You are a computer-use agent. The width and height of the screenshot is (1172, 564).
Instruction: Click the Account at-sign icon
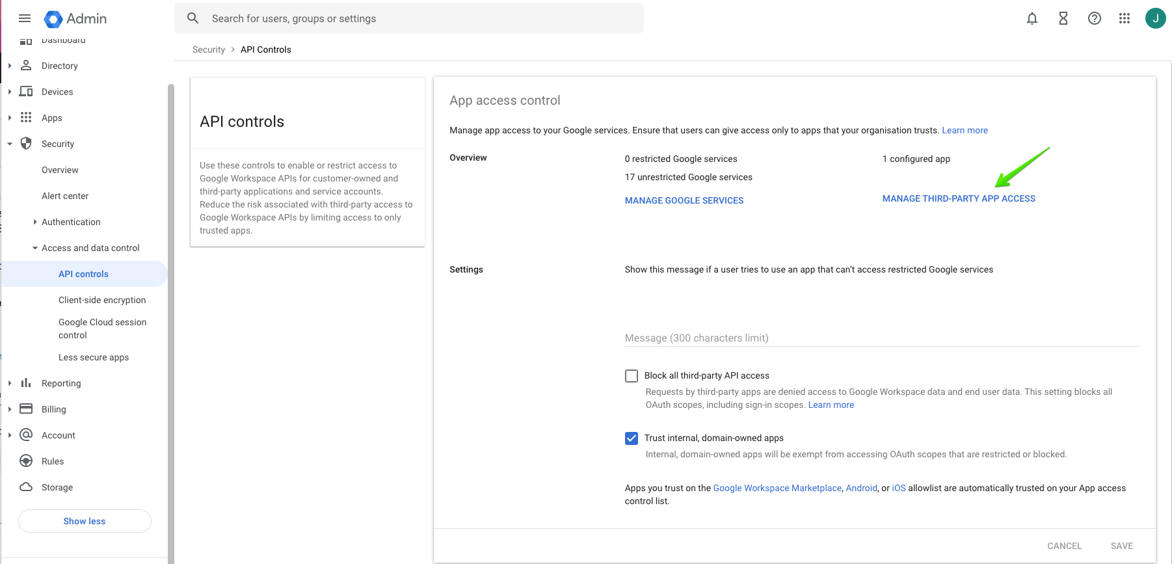pyautogui.click(x=26, y=435)
